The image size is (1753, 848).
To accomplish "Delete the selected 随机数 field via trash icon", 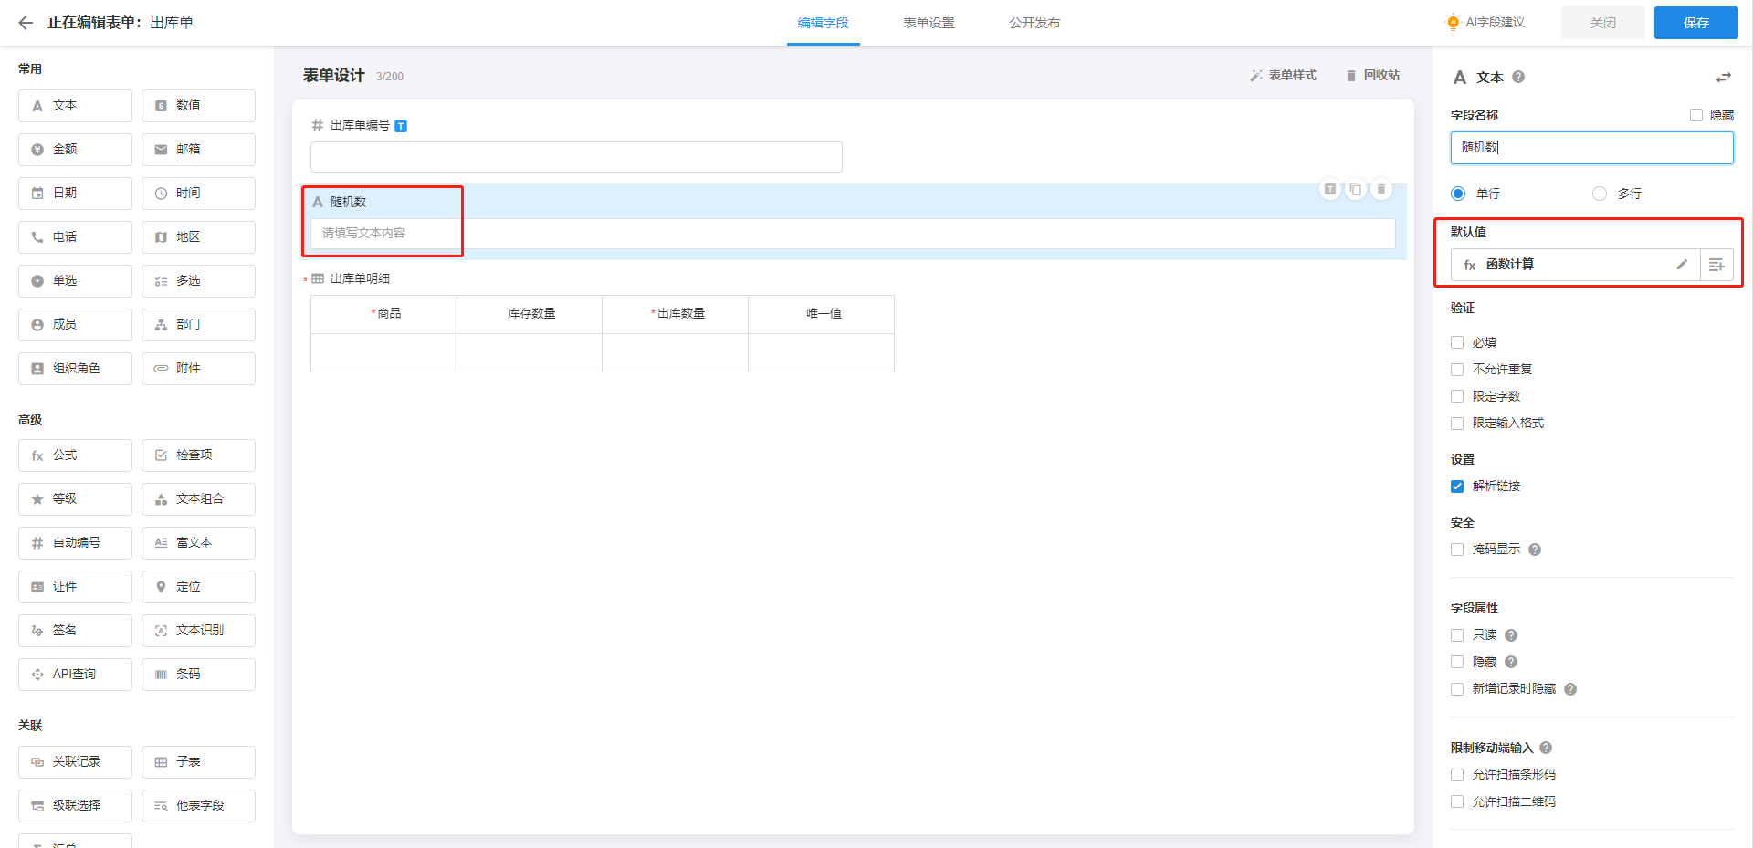I will [x=1381, y=190].
